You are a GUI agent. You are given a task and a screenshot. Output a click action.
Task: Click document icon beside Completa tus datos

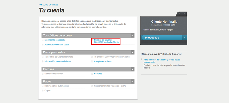(92, 61)
